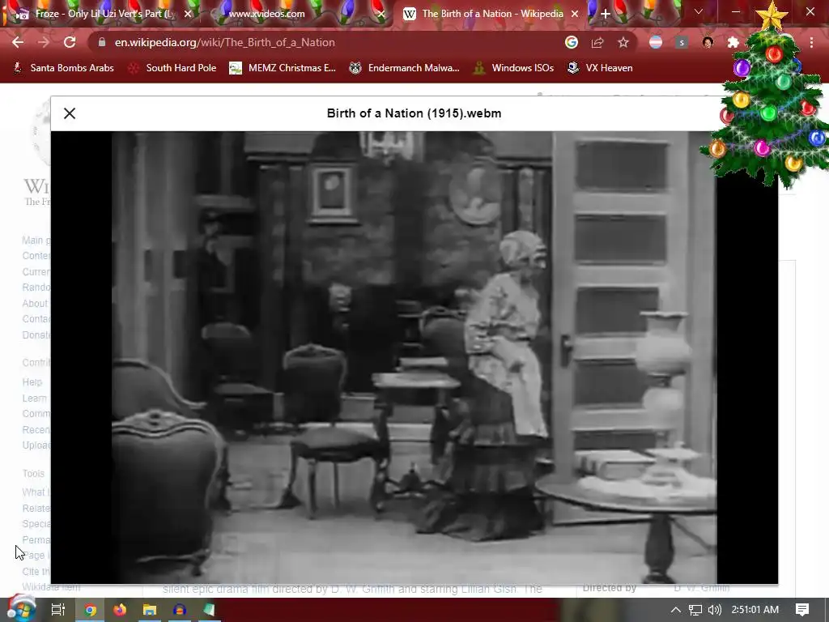Open the tab search dropdown chevron

tap(699, 11)
